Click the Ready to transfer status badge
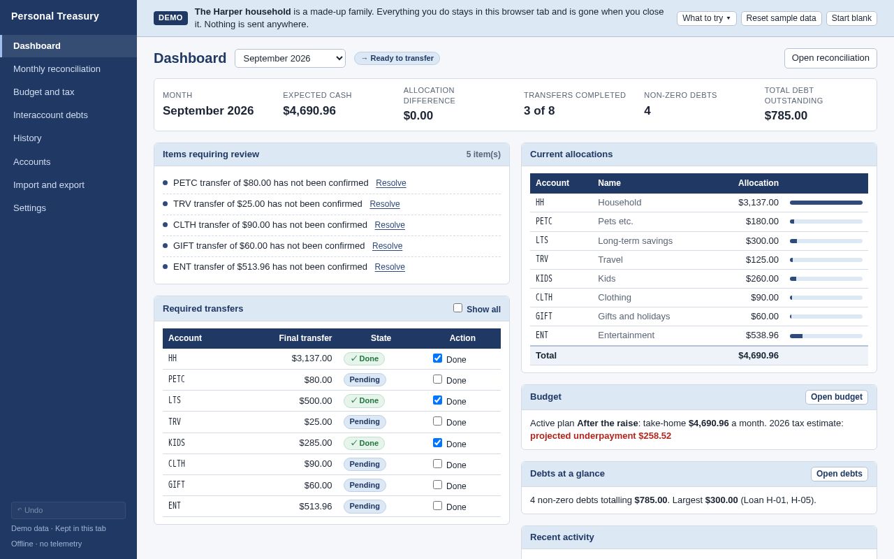This screenshot has height=559, width=894. tap(397, 59)
